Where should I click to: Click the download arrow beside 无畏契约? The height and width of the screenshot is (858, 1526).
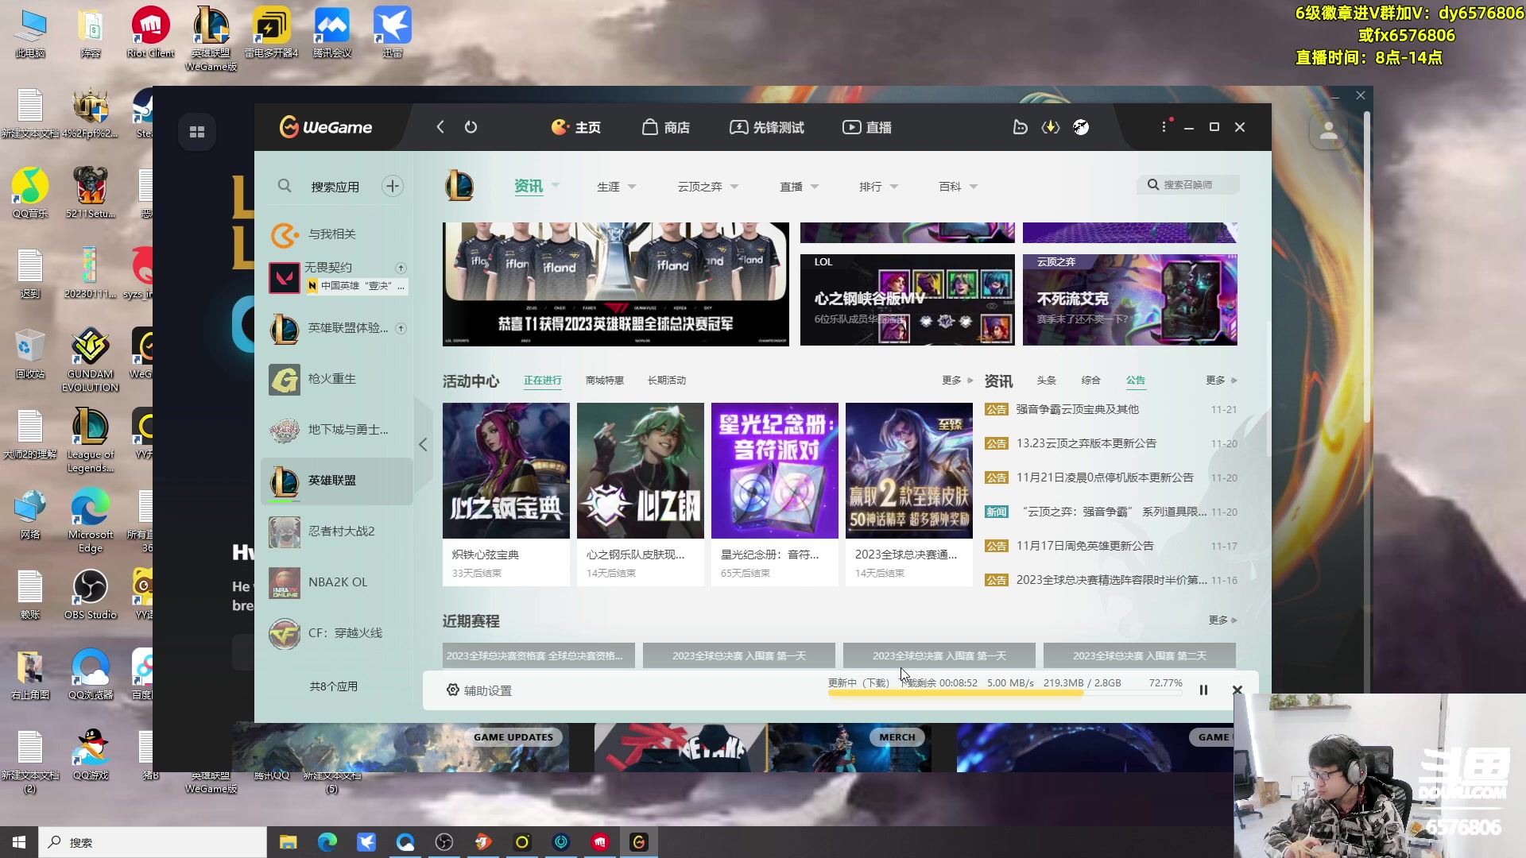point(401,268)
